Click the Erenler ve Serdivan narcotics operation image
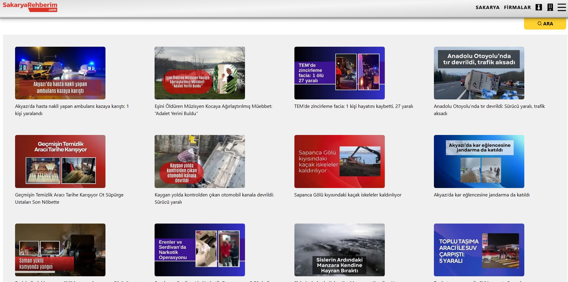Viewport: 568px width, 282px height. (199, 250)
